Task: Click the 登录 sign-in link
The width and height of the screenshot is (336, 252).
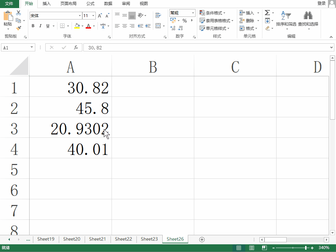Action: (x=321, y=3)
